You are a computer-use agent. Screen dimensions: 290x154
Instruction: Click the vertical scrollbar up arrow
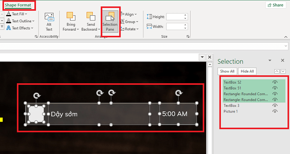click(x=210, y=65)
